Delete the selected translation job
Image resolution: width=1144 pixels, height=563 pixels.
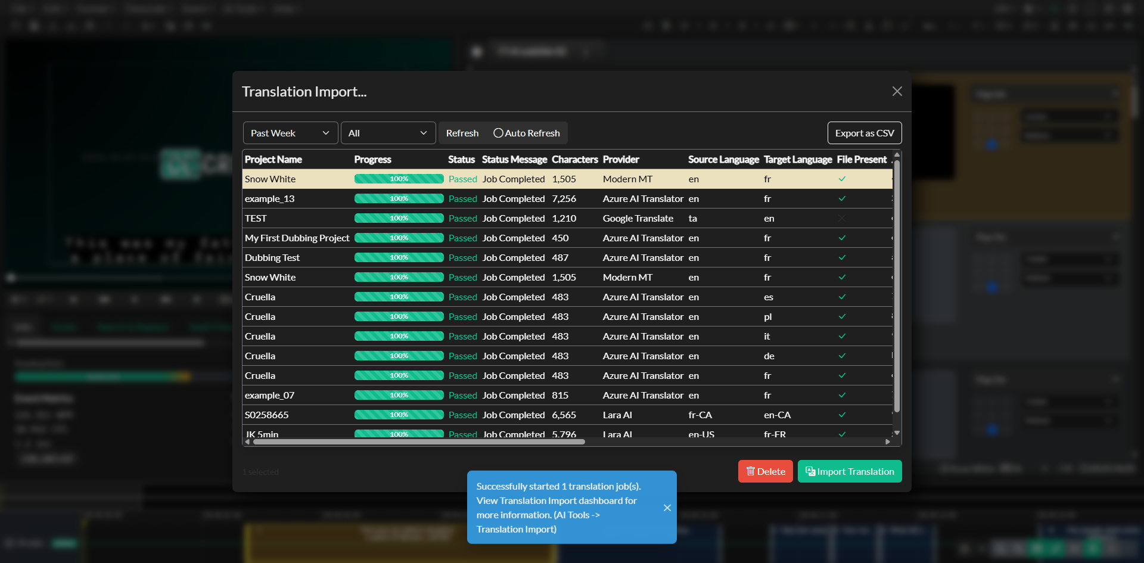click(766, 471)
